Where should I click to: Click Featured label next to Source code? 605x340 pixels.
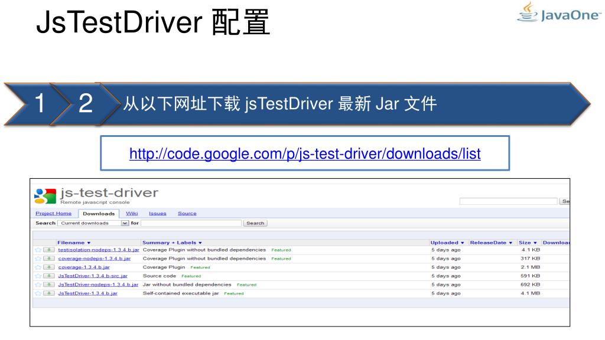[191, 276]
